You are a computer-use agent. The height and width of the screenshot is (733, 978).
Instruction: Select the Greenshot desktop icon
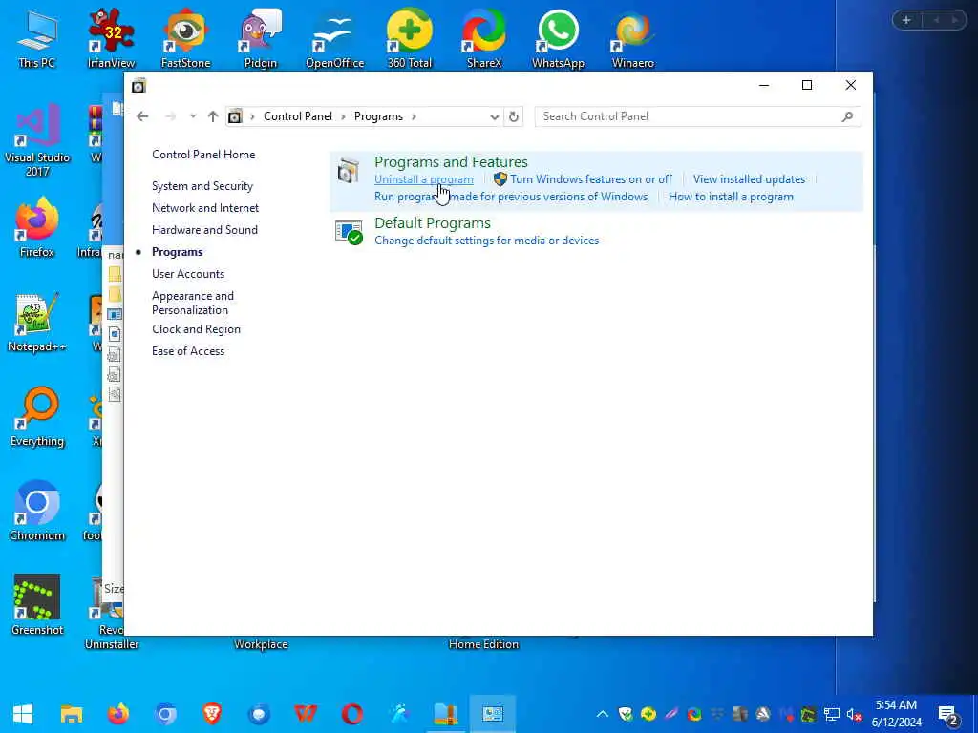(x=37, y=605)
